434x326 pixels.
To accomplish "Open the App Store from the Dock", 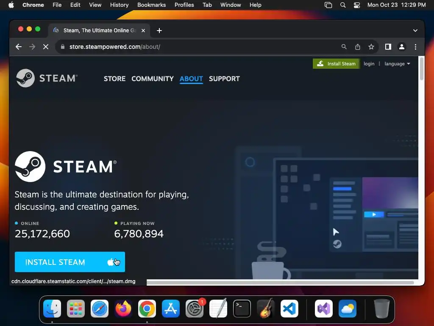I will 171,309.
